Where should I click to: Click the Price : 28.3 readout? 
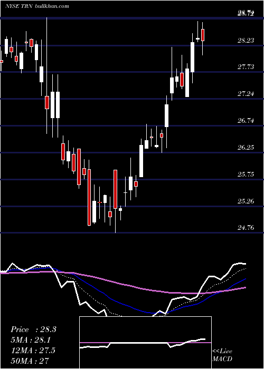pos(33,329)
